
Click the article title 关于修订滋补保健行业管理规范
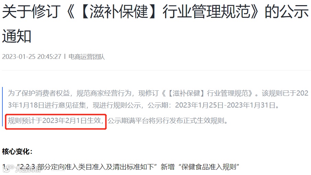(155, 12)
